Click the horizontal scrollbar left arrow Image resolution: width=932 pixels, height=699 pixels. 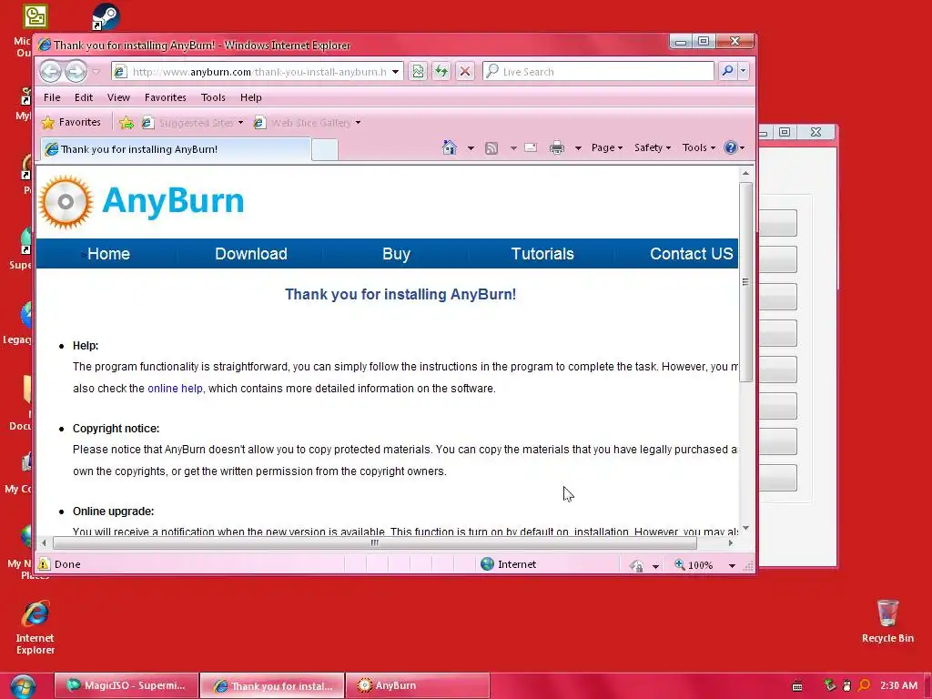tap(44, 542)
